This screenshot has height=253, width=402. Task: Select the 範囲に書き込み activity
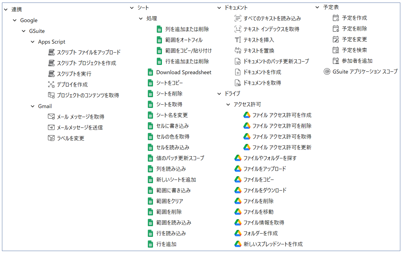174,190
